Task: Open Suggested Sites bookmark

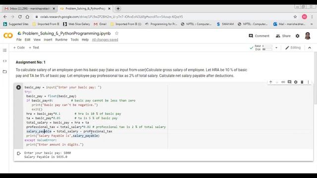Action: [16, 24]
